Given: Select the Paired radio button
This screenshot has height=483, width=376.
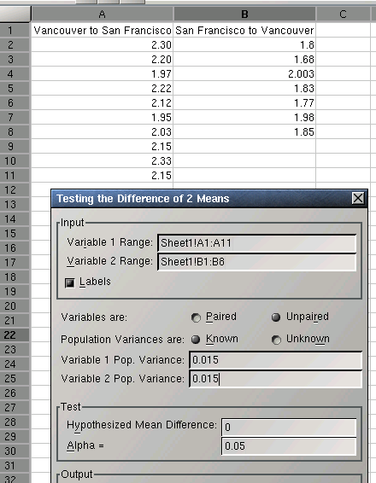Looking at the screenshot, I should pos(196,317).
